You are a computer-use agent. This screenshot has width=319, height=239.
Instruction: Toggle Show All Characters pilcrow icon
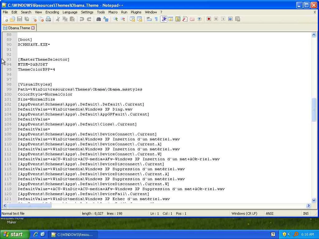(156, 19)
